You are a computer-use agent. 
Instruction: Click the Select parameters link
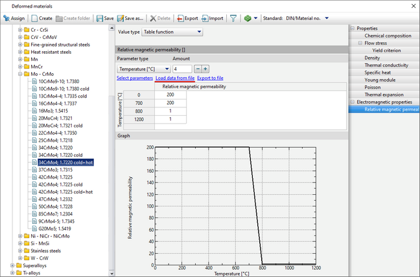coord(135,78)
